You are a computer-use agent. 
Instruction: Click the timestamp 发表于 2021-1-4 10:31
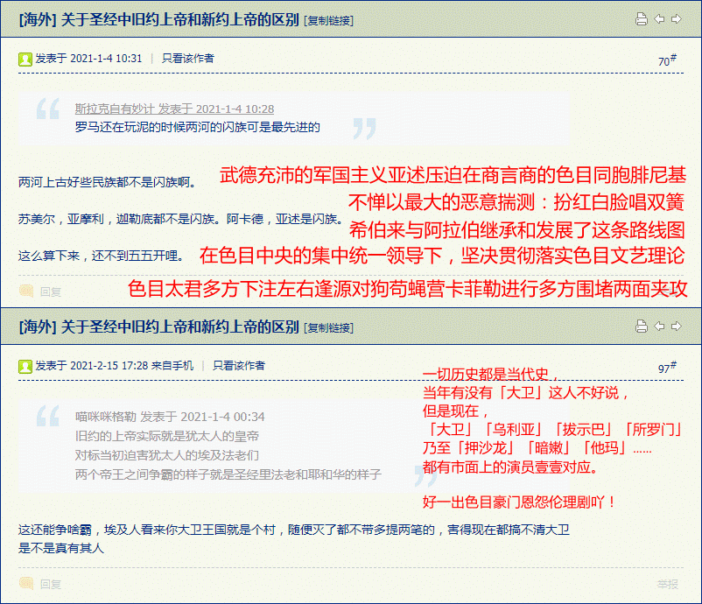point(88,58)
